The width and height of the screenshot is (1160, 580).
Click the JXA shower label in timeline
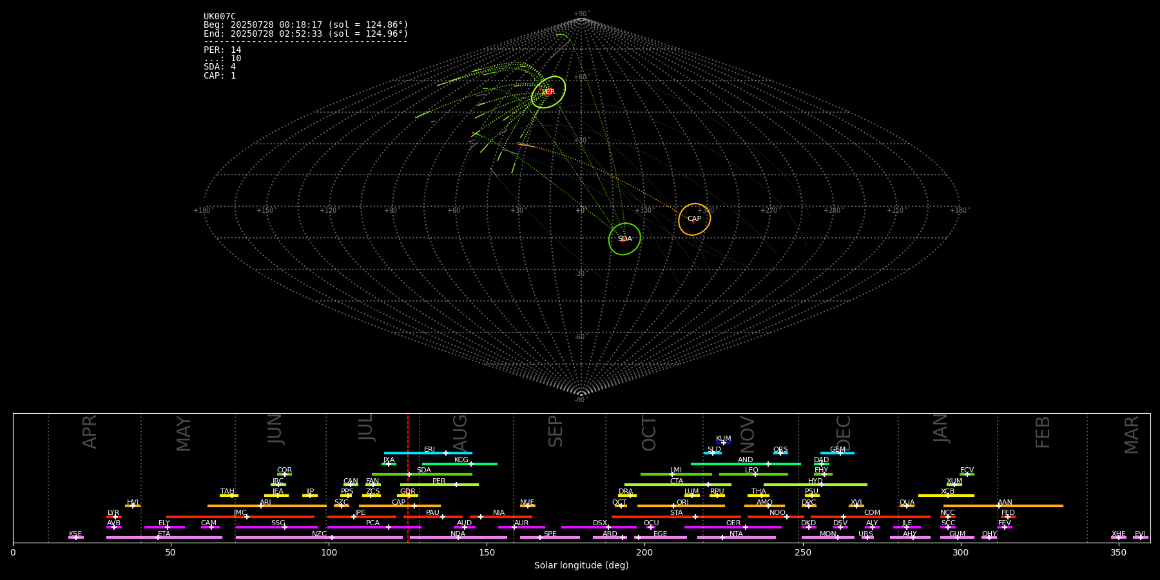(389, 460)
